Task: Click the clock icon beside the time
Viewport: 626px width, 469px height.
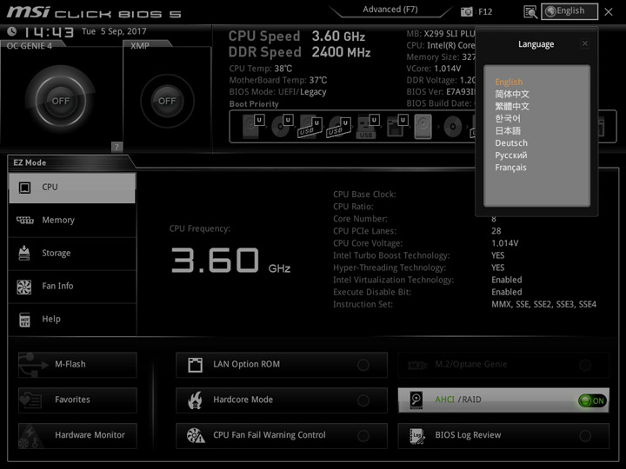Action: [x=12, y=31]
